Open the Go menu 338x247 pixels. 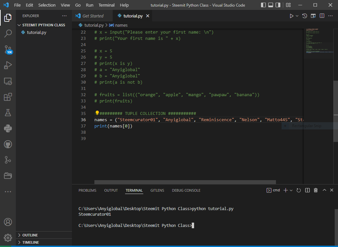pos(78,5)
